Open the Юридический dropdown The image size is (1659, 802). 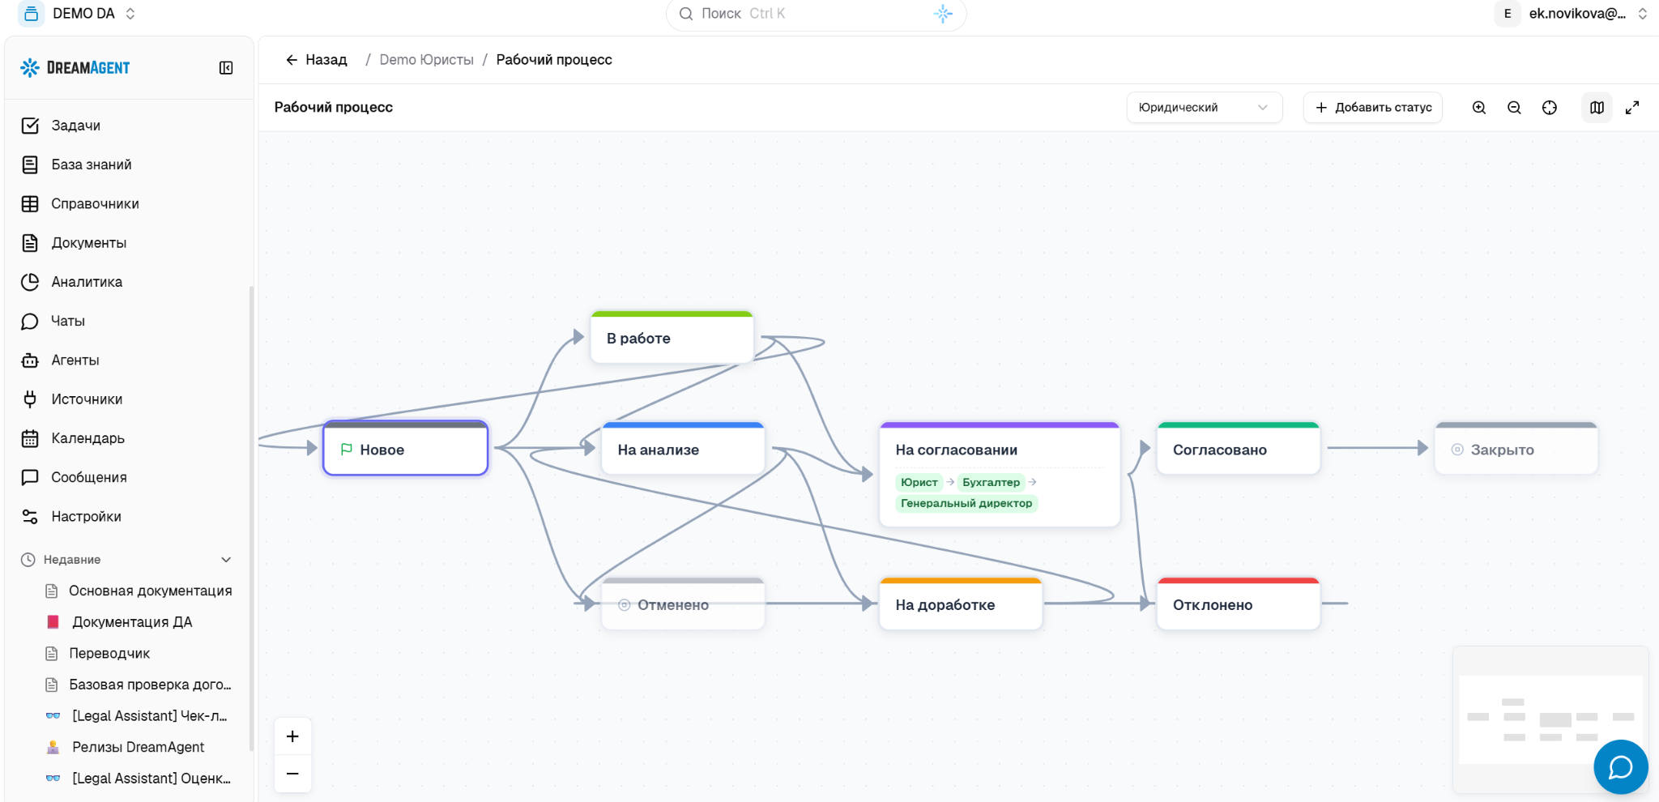(1204, 108)
